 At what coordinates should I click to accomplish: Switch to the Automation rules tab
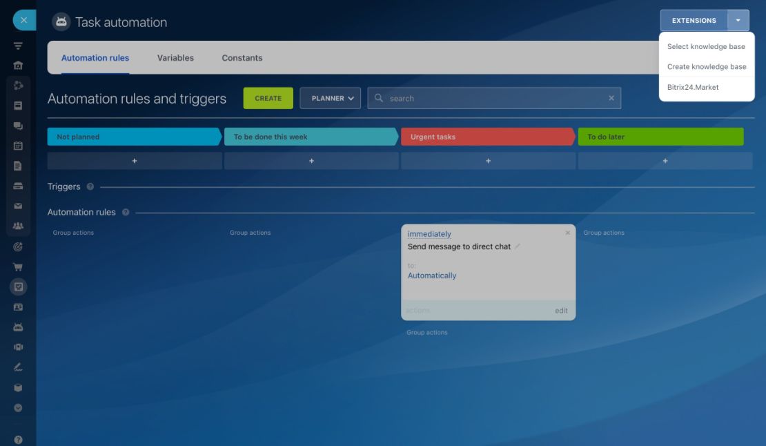click(95, 57)
